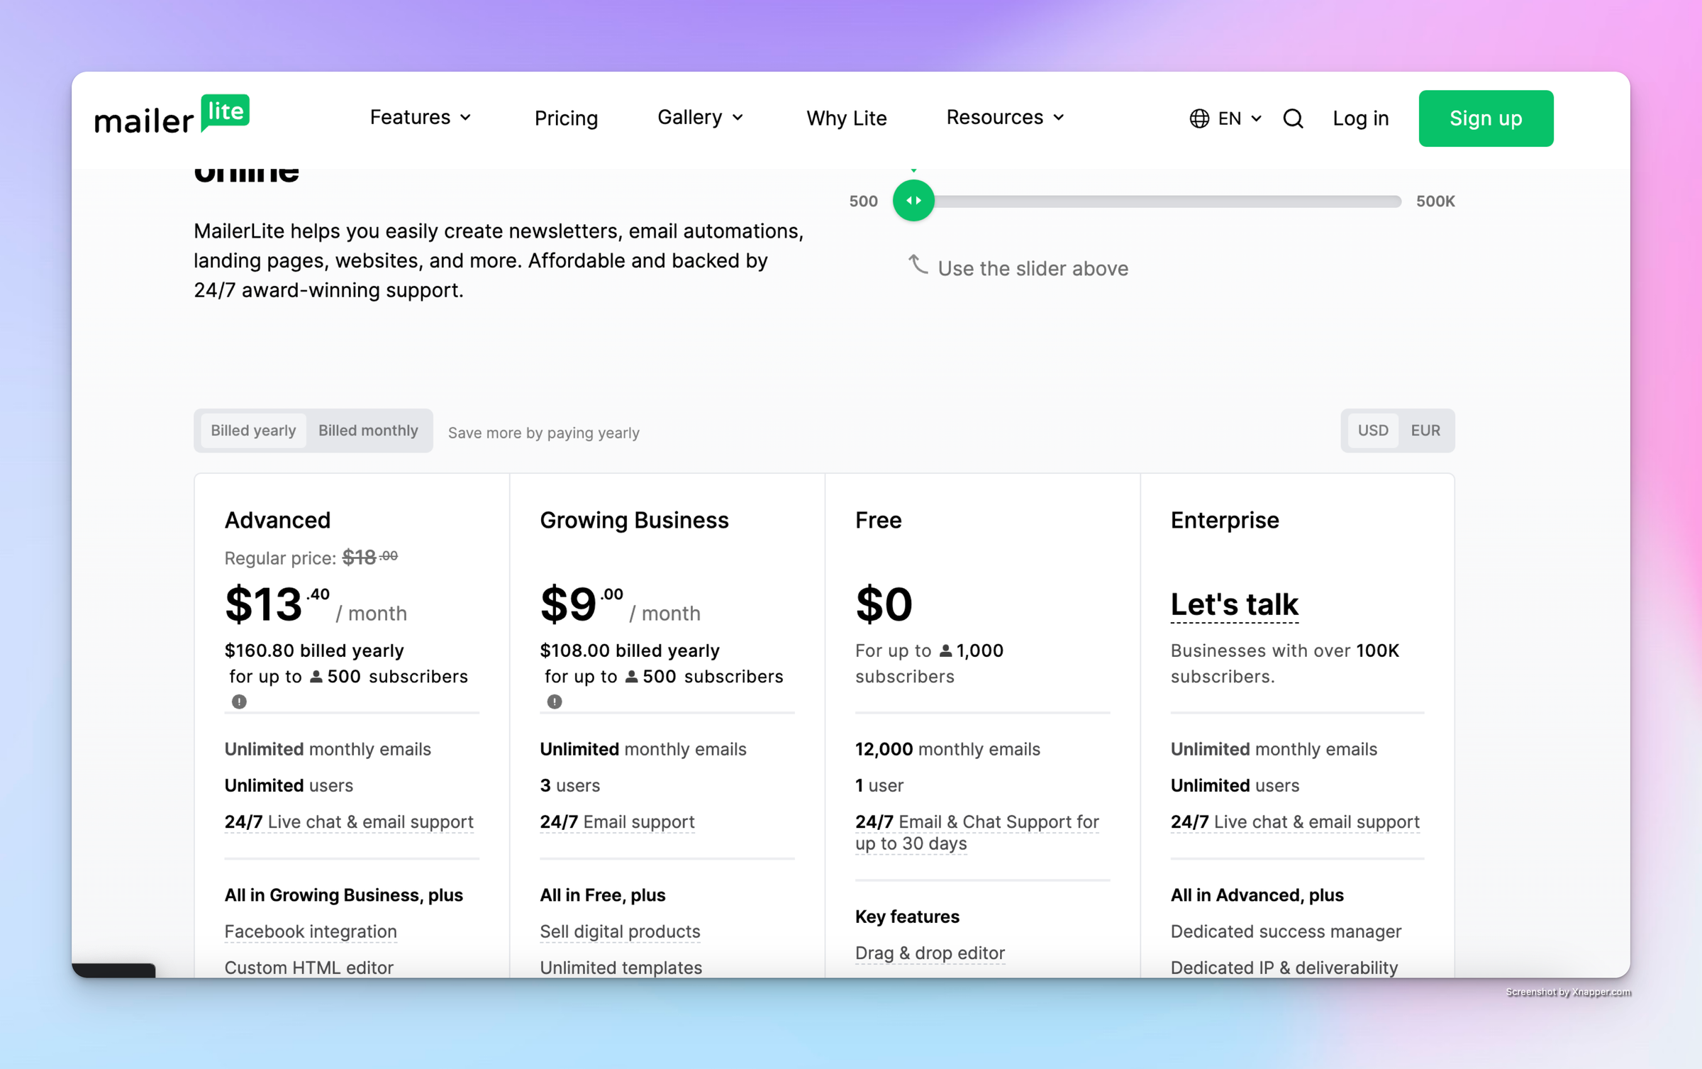Click the globe language icon

pyautogui.click(x=1199, y=118)
